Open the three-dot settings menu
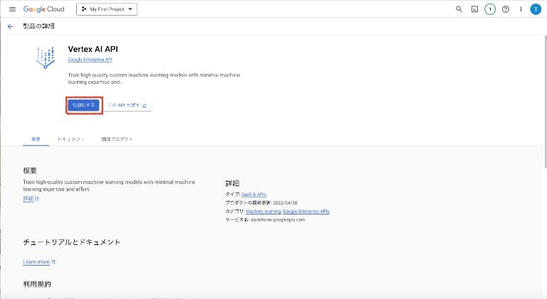 (520, 9)
